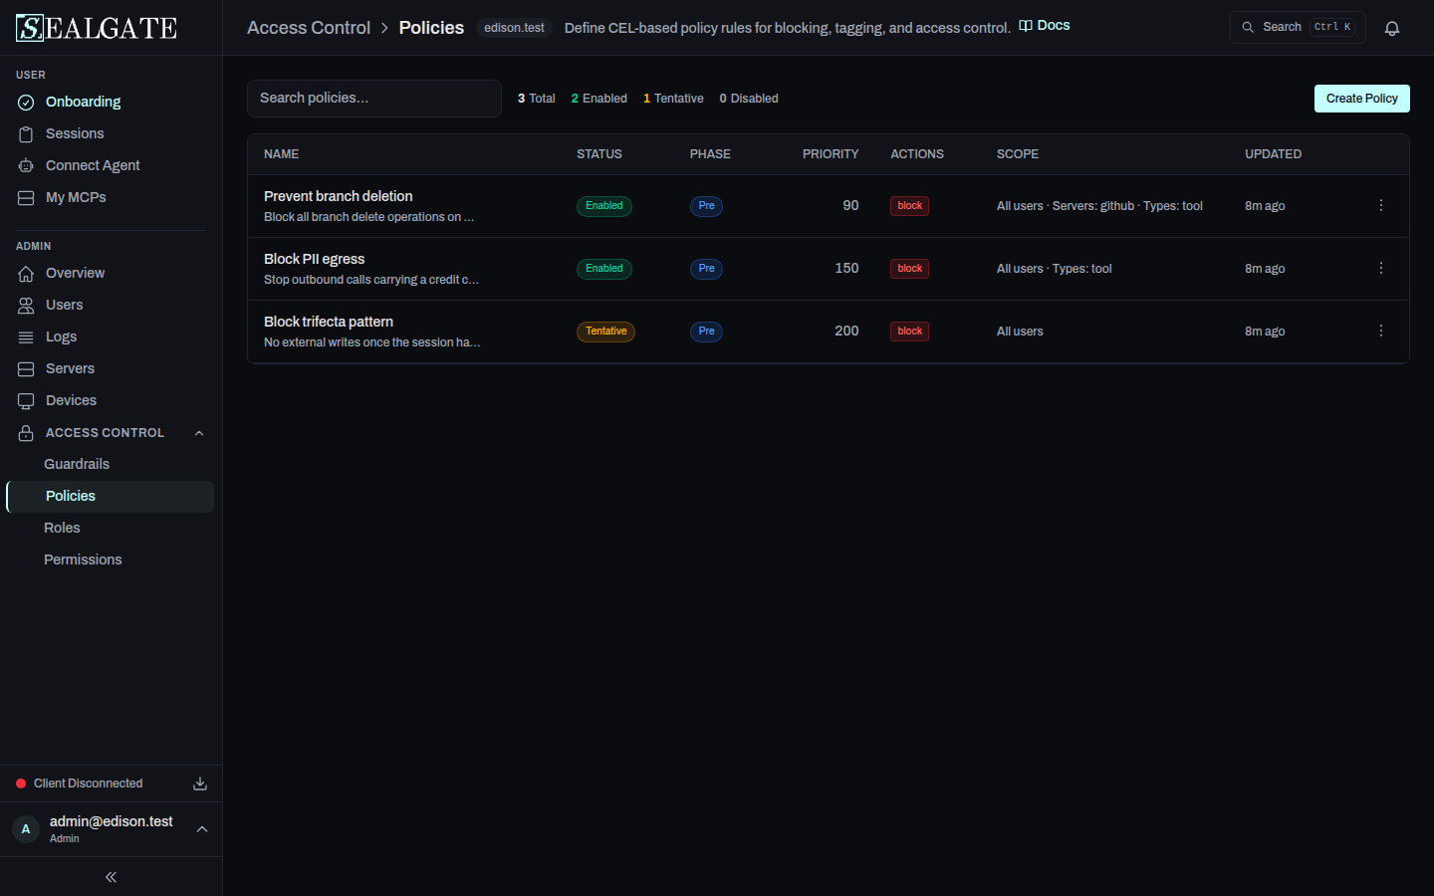Click the Create Policy button
1434x896 pixels.
[x=1362, y=99]
